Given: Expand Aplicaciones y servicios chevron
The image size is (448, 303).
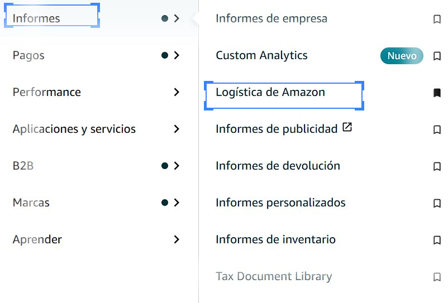Looking at the screenshot, I should click(x=177, y=129).
